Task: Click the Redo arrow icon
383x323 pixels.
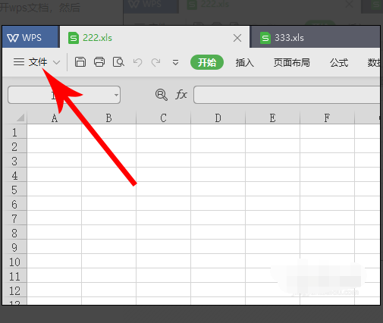Action: coord(155,62)
